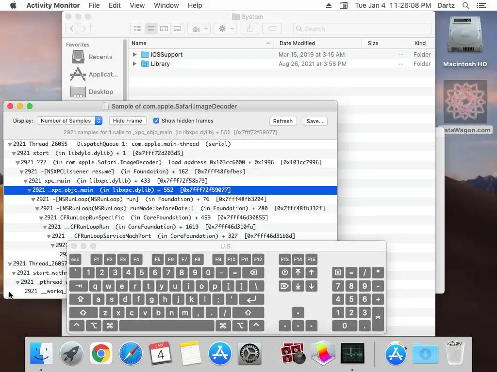Open the View menu
The width and height of the screenshot is (497, 372).
pyautogui.click(x=137, y=5)
